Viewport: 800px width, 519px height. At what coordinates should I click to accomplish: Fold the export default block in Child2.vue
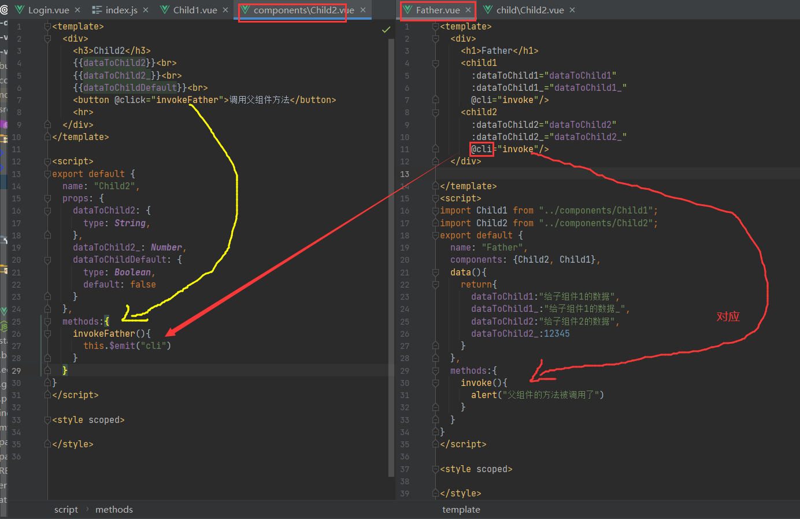click(48, 174)
